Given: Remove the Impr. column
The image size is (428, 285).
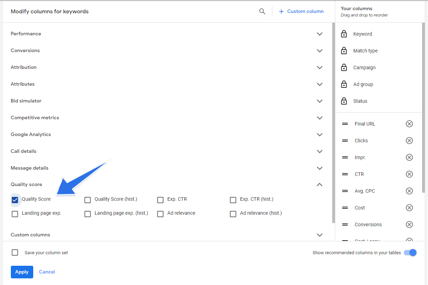Looking at the screenshot, I should coord(409,157).
